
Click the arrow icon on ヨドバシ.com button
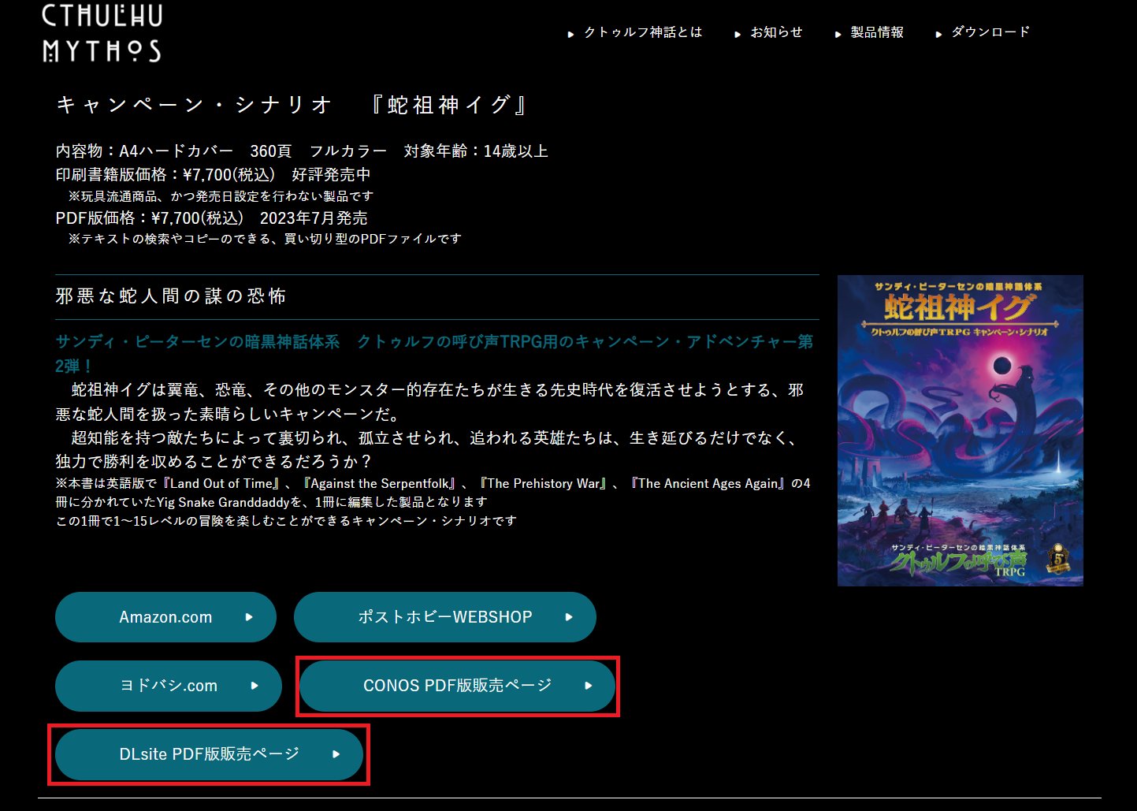pyautogui.click(x=255, y=686)
